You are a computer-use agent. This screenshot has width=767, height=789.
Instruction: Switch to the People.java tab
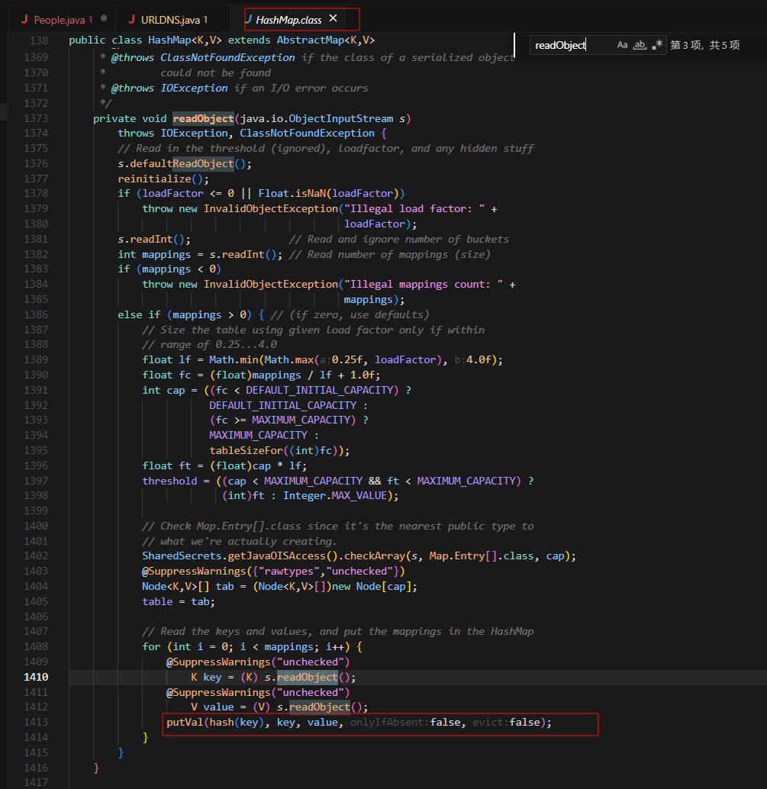(61, 19)
